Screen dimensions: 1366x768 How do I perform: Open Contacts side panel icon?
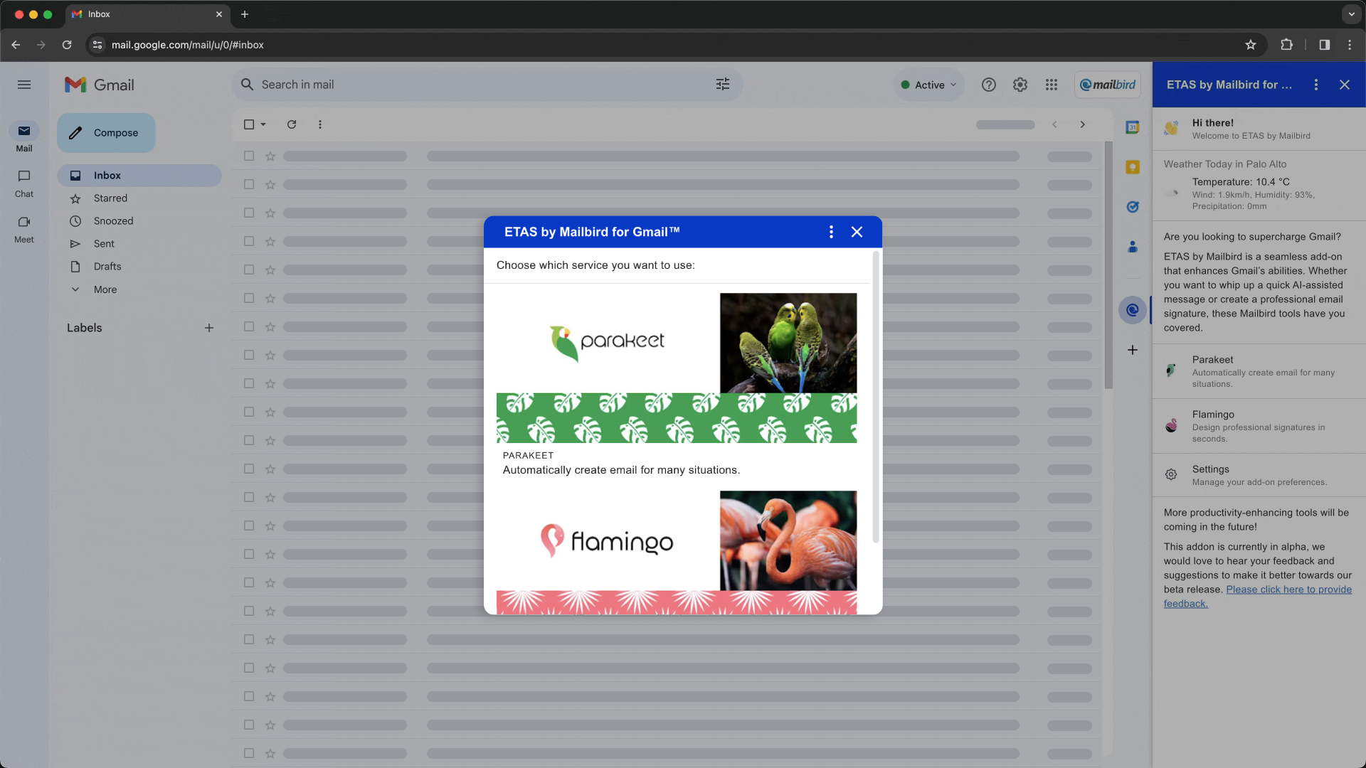1133,247
